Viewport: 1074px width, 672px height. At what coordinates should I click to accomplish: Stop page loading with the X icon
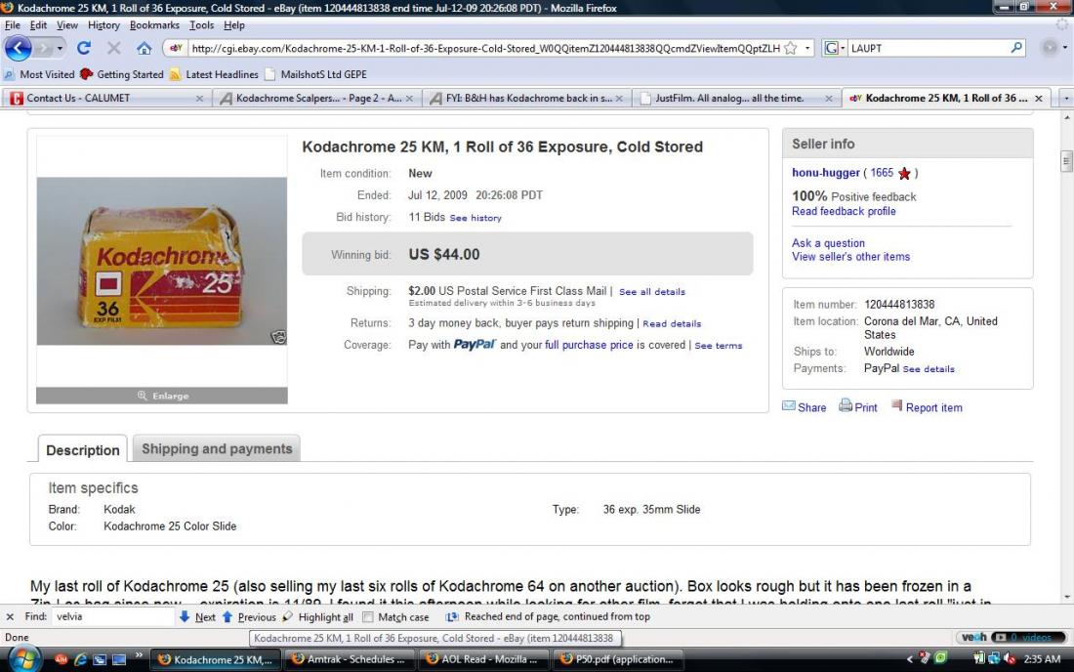pyautogui.click(x=113, y=48)
